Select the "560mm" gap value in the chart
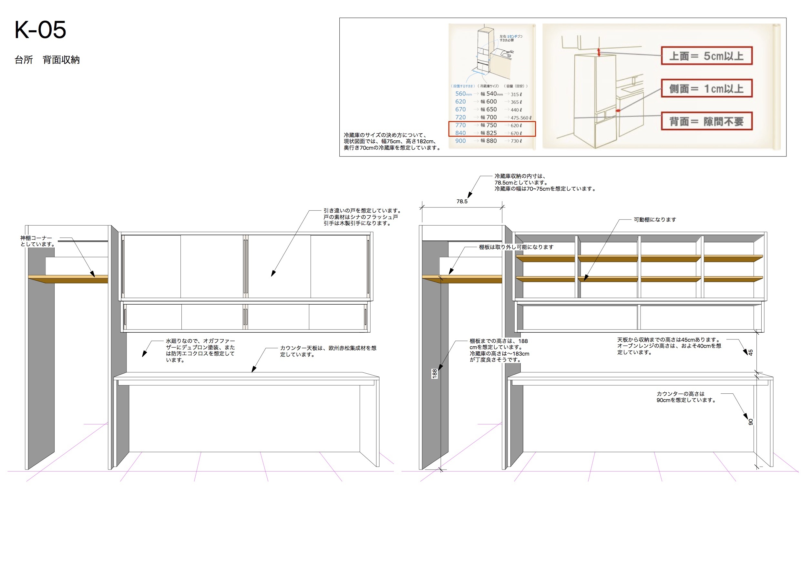 point(463,94)
